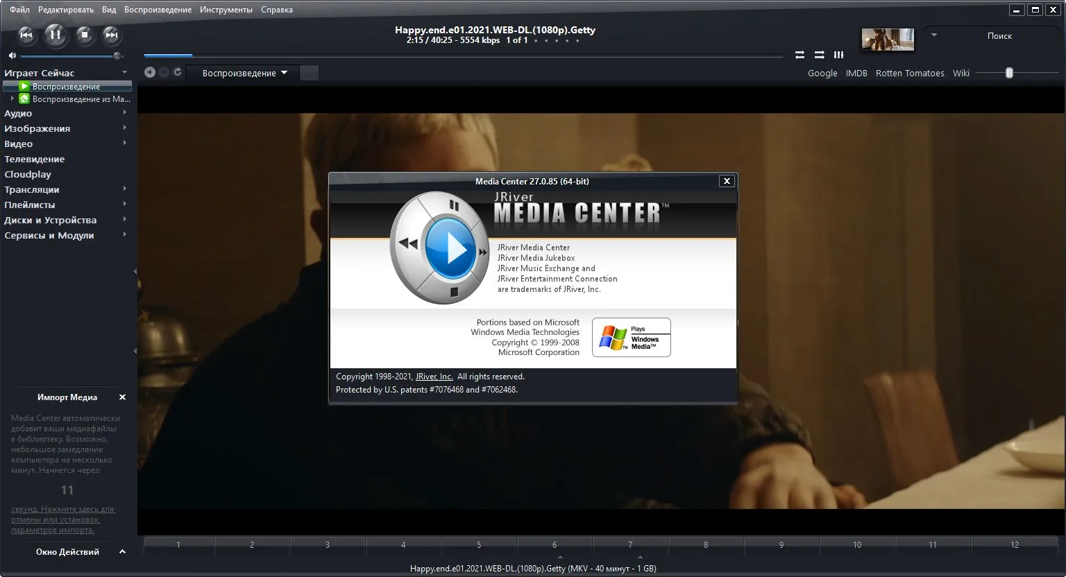Pause playback with the pause button
This screenshot has height=577, width=1066.
click(56, 35)
